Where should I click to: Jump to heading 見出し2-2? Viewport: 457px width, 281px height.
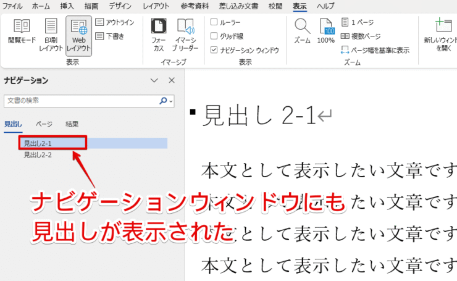click(x=38, y=155)
